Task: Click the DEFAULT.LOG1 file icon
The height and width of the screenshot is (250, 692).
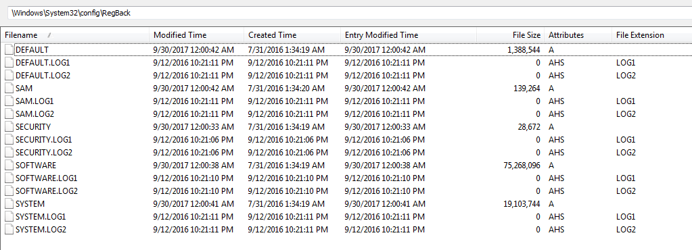Action: 9,63
